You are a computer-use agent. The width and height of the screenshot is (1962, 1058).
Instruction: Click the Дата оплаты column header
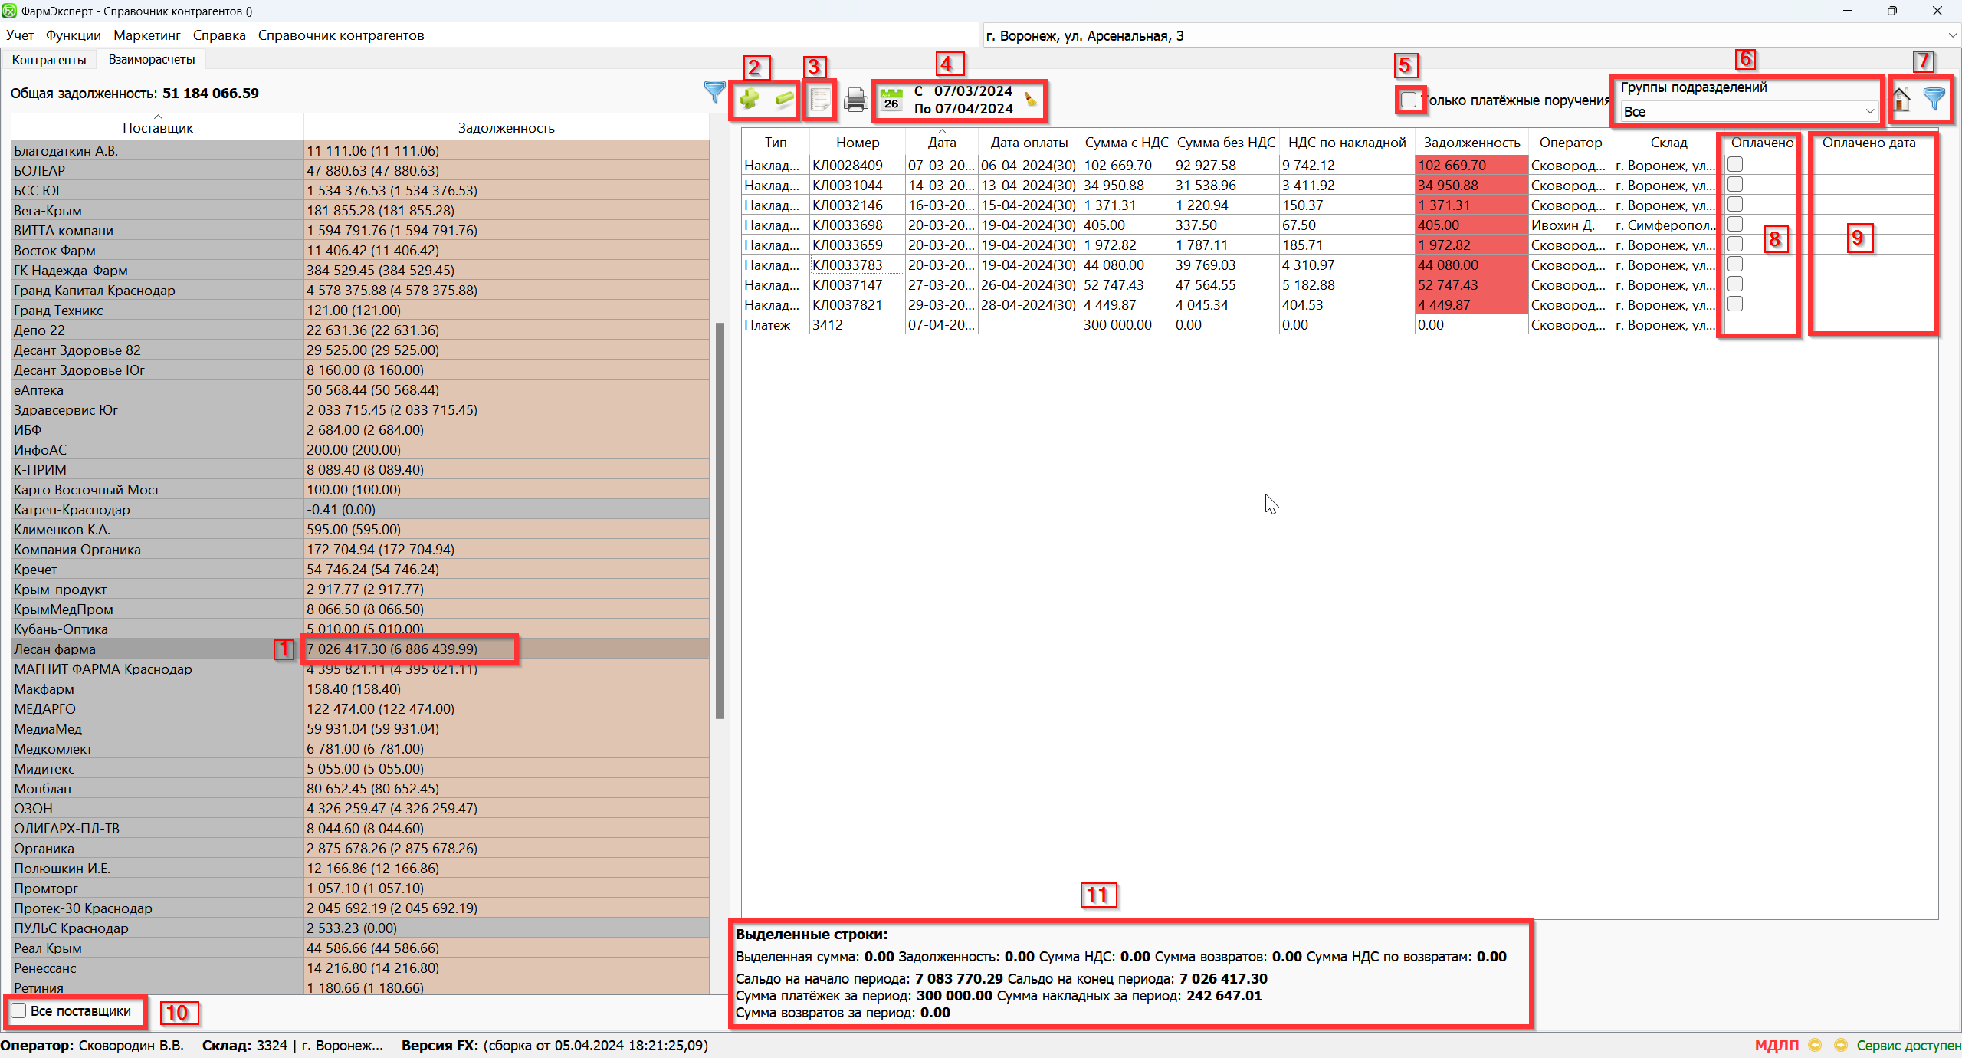(x=1029, y=143)
